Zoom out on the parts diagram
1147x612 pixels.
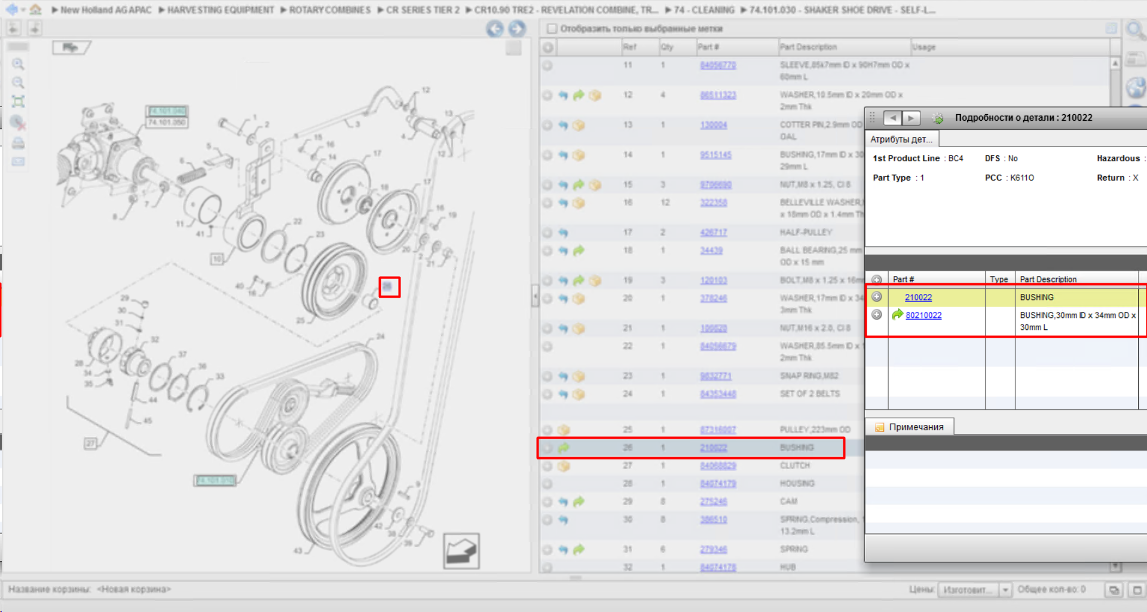pyautogui.click(x=18, y=82)
